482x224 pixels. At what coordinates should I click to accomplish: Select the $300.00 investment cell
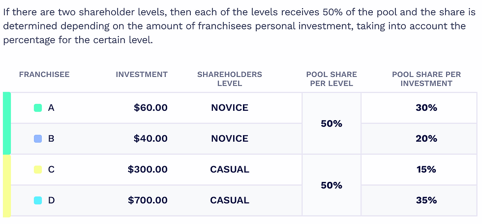coord(148,170)
